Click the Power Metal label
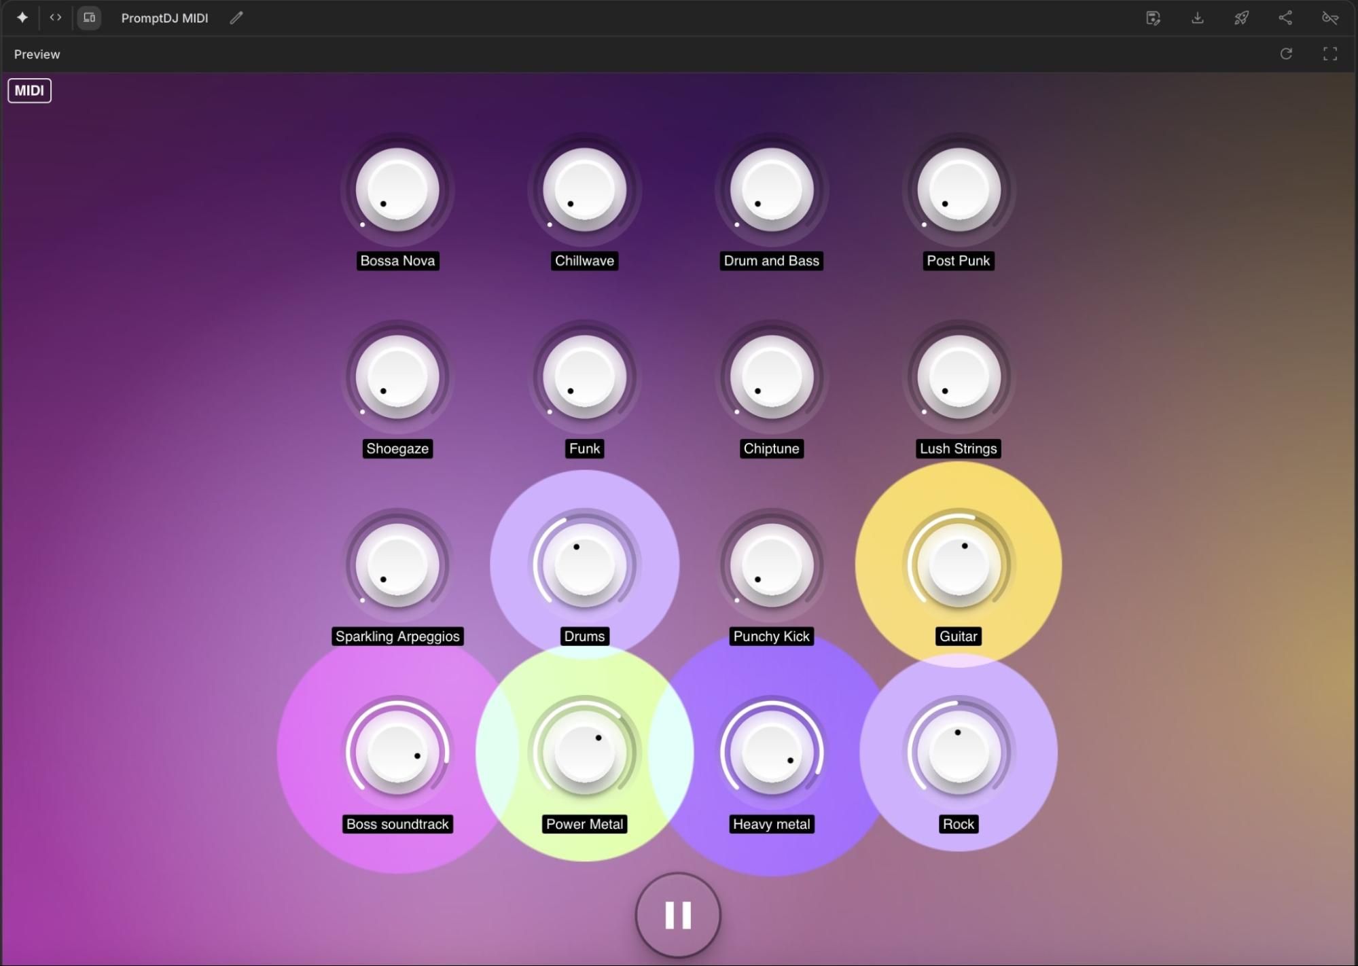The width and height of the screenshot is (1358, 966). point(584,824)
